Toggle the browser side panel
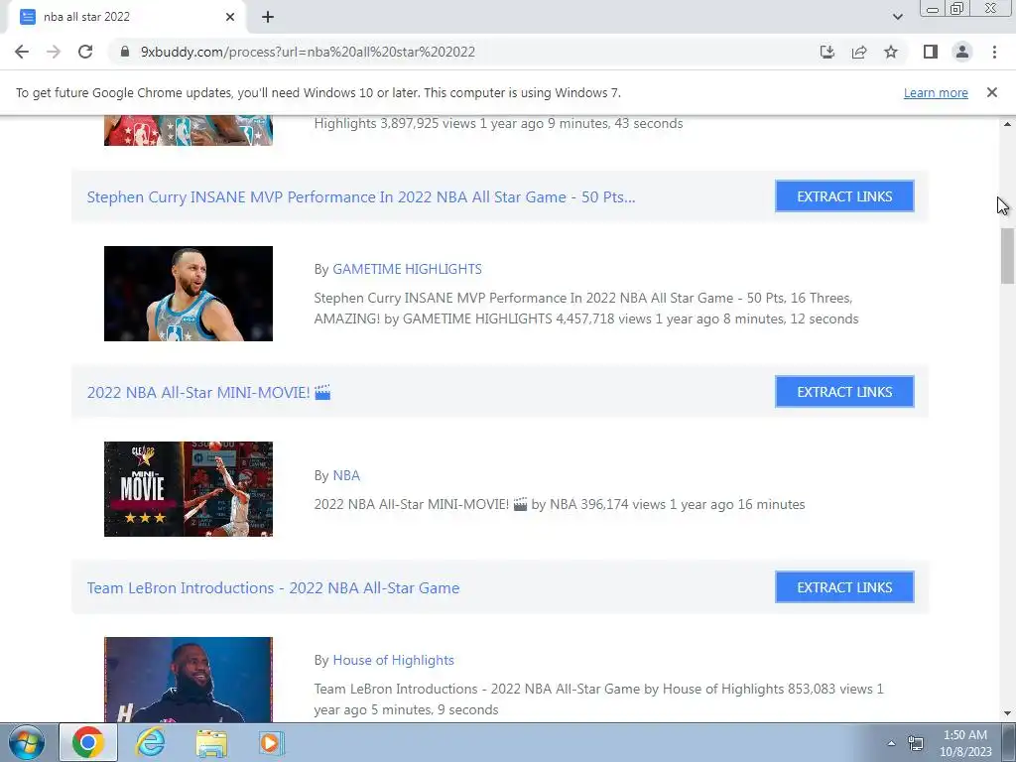This screenshot has height=762, width=1016. (x=931, y=52)
